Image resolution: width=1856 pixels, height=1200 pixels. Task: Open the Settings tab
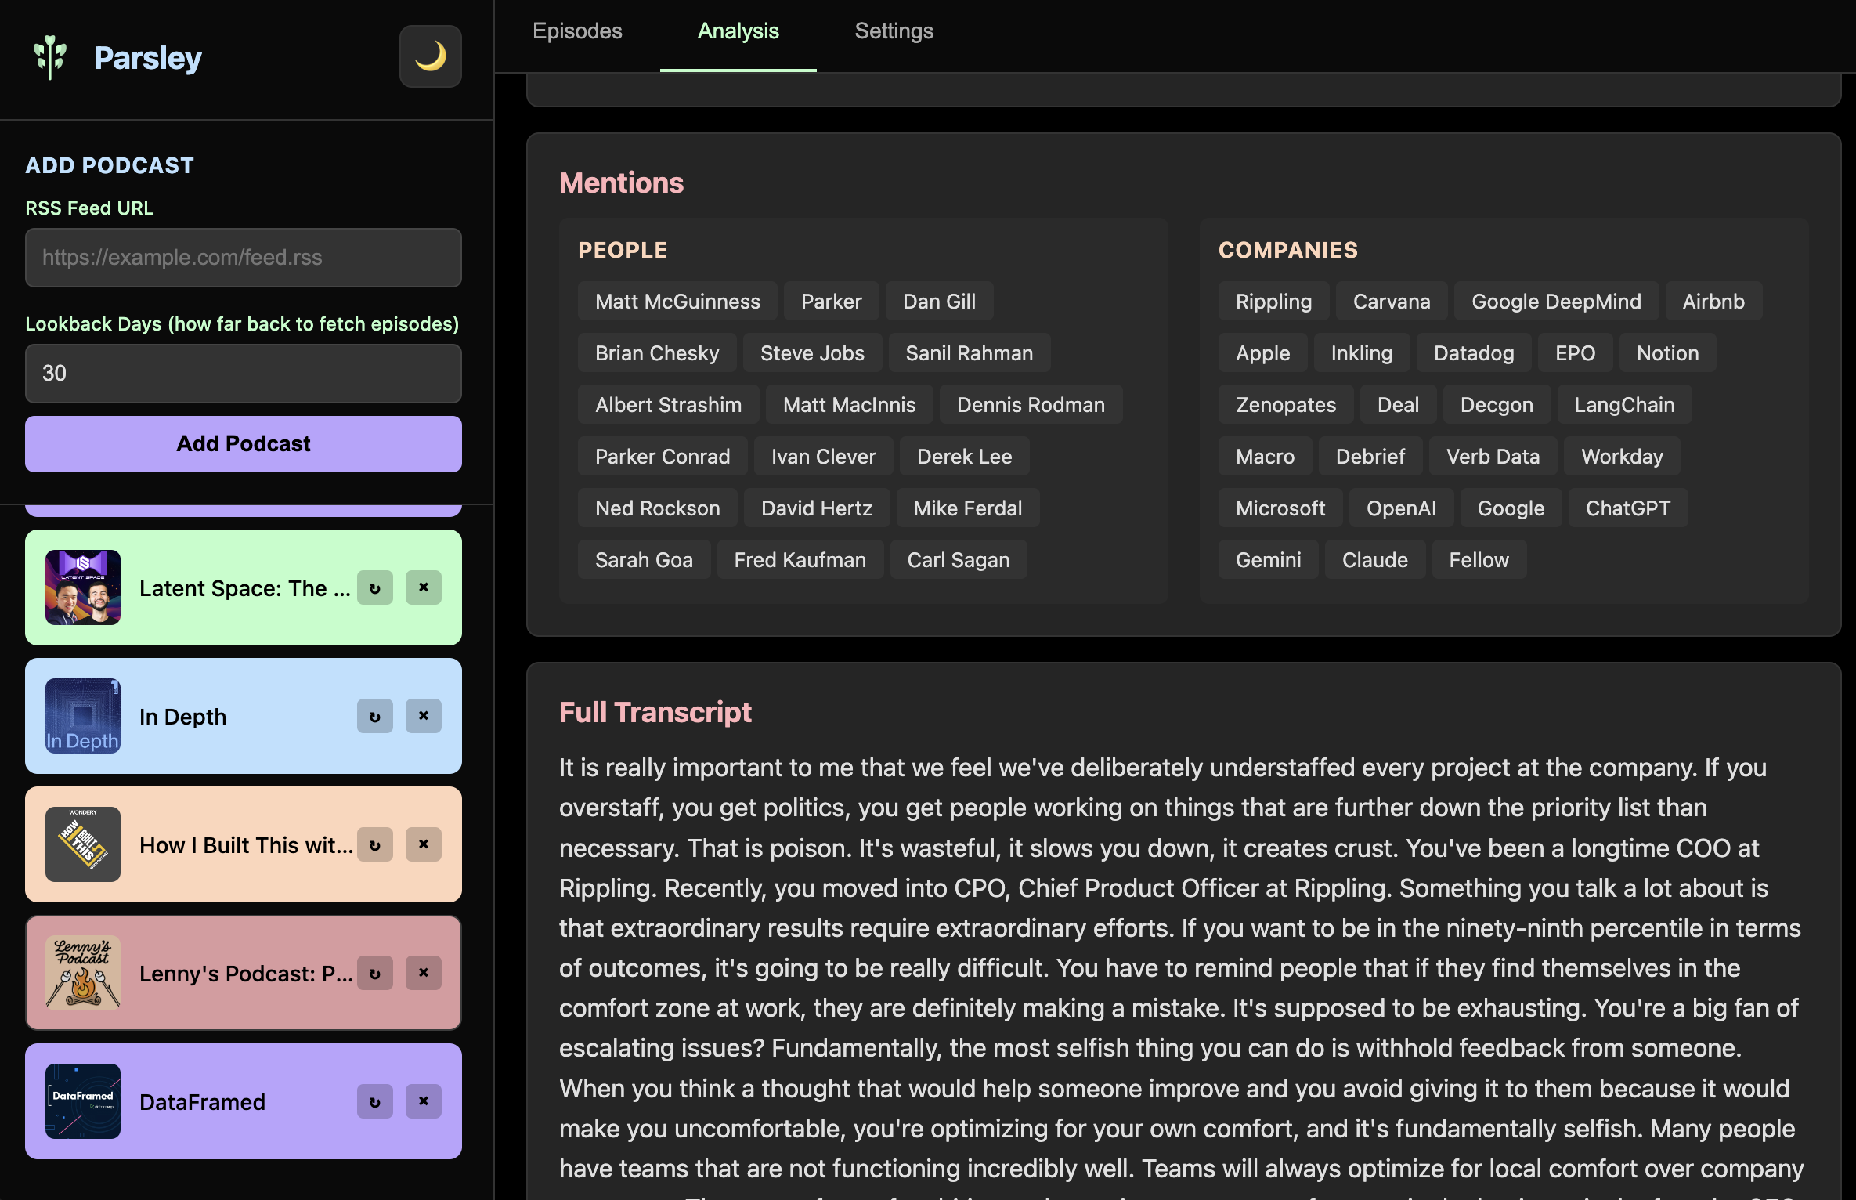pyautogui.click(x=894, y=31)
